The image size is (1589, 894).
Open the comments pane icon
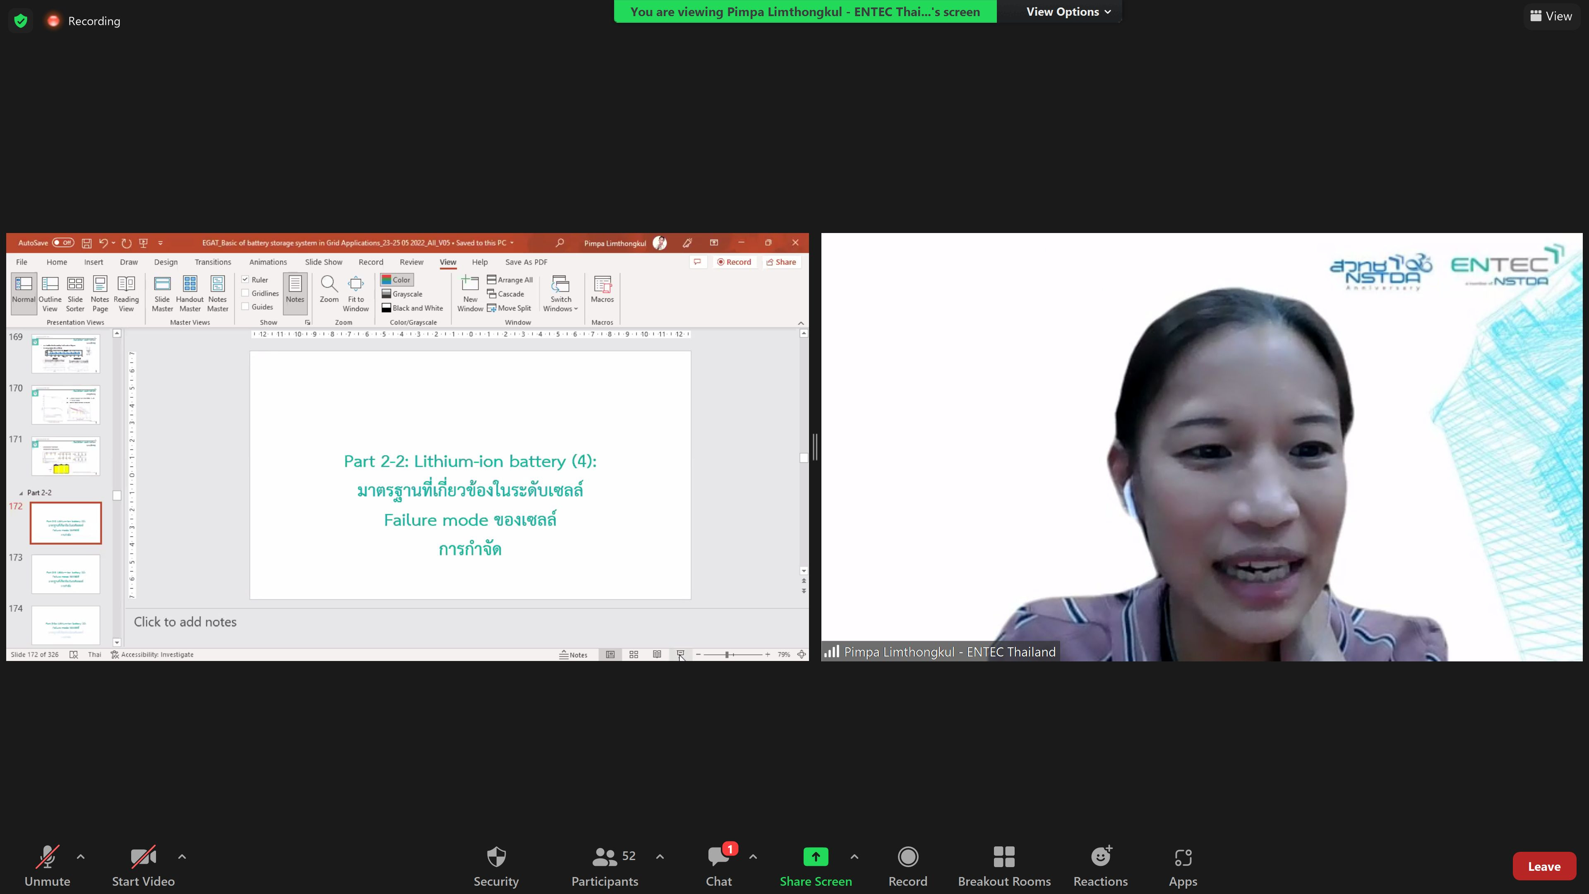[698, 262]
